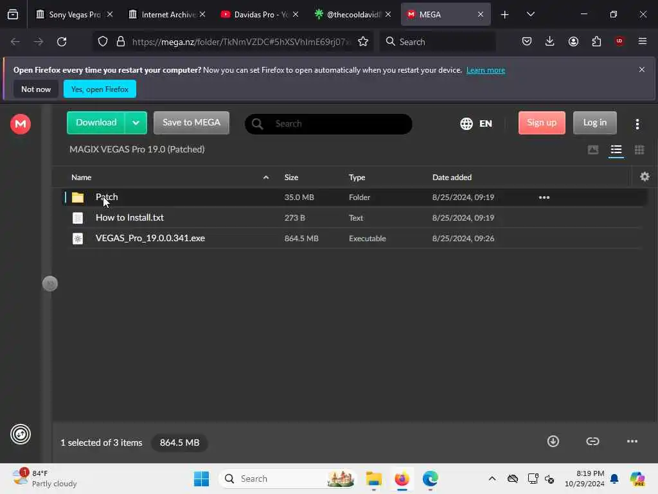
Task: Click the executable file icon
Action: 78,239
